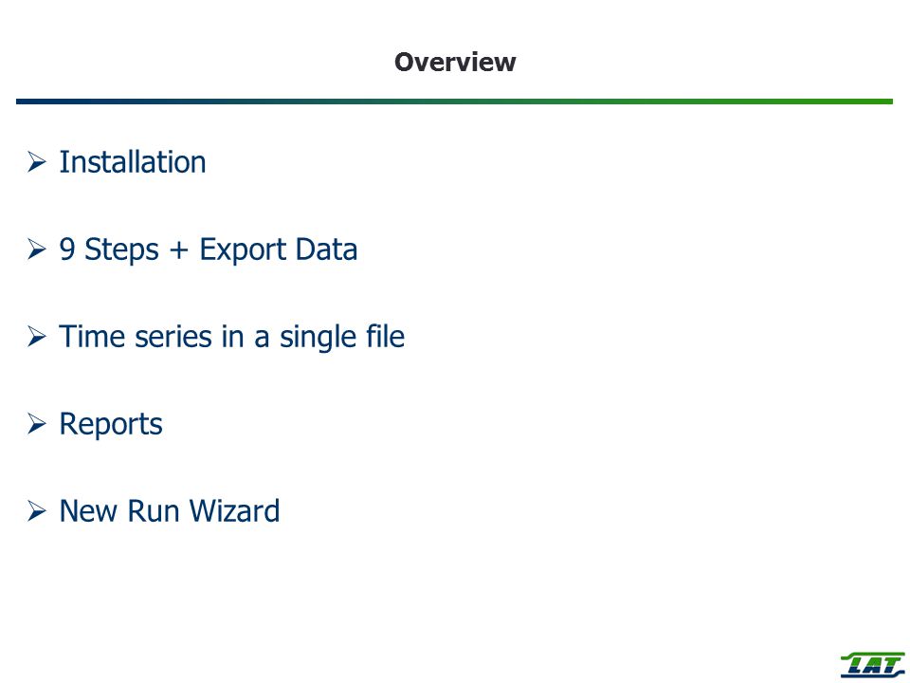910x683 pixels.
Task: Select the word Wizard
Action: [x=234, y=511]
